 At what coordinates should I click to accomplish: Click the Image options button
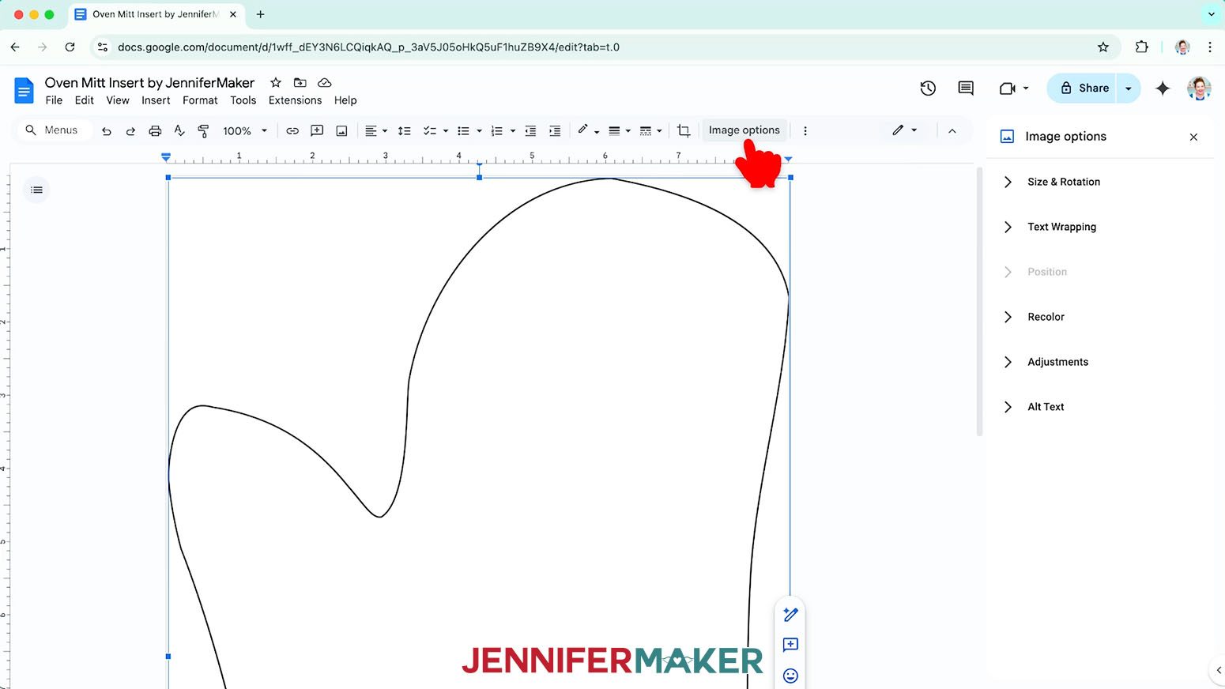coord(744,130)
